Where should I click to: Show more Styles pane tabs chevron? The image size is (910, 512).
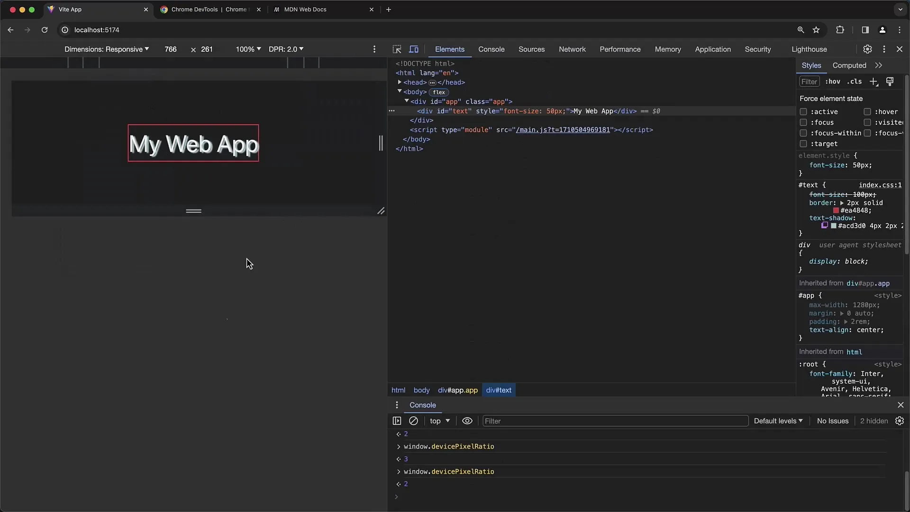click(x=879, y=65)
